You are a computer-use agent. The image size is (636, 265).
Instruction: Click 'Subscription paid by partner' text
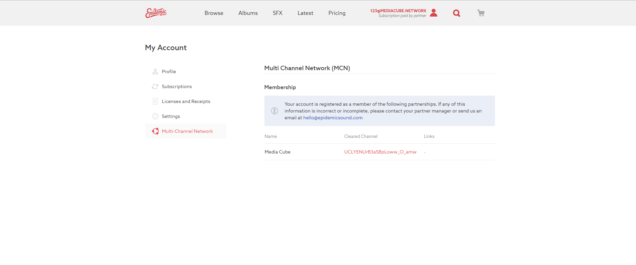pos(402,16)
